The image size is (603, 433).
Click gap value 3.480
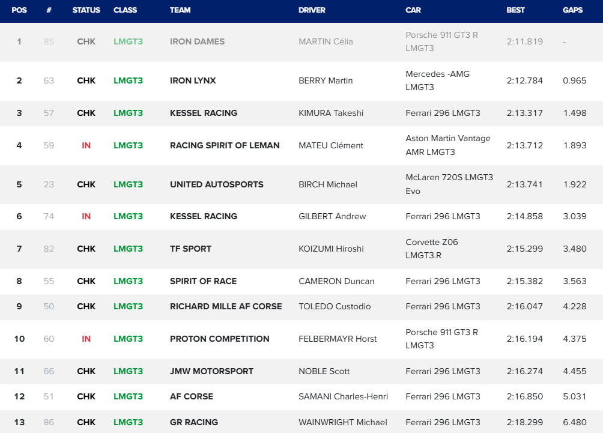tap(575, 249)
